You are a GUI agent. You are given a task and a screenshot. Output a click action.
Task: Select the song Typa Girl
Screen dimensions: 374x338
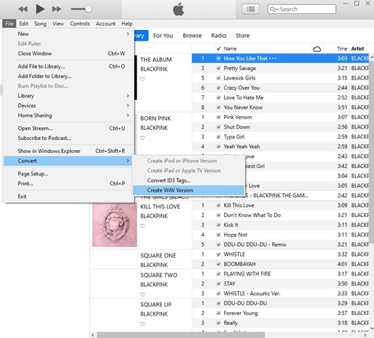[x=234, y=137]
